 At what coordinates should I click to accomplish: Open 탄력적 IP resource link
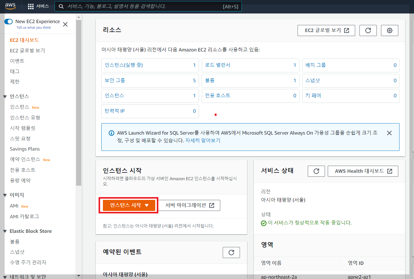(115, 111)
